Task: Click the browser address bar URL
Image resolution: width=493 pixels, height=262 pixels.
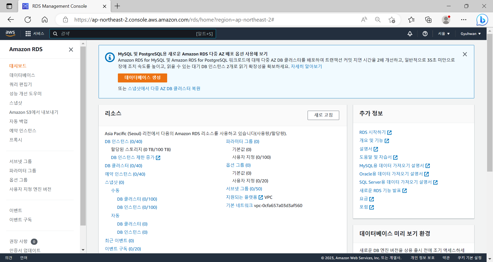Action: (174, 20)
